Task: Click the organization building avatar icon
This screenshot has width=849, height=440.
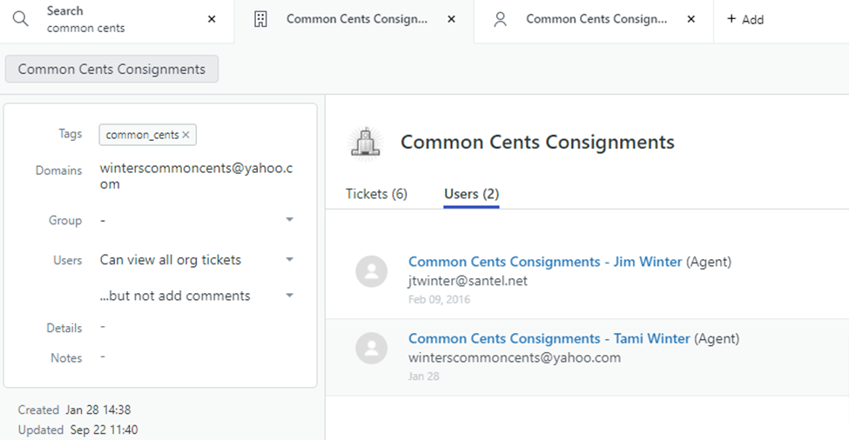Action: click(x=365, y=143)
